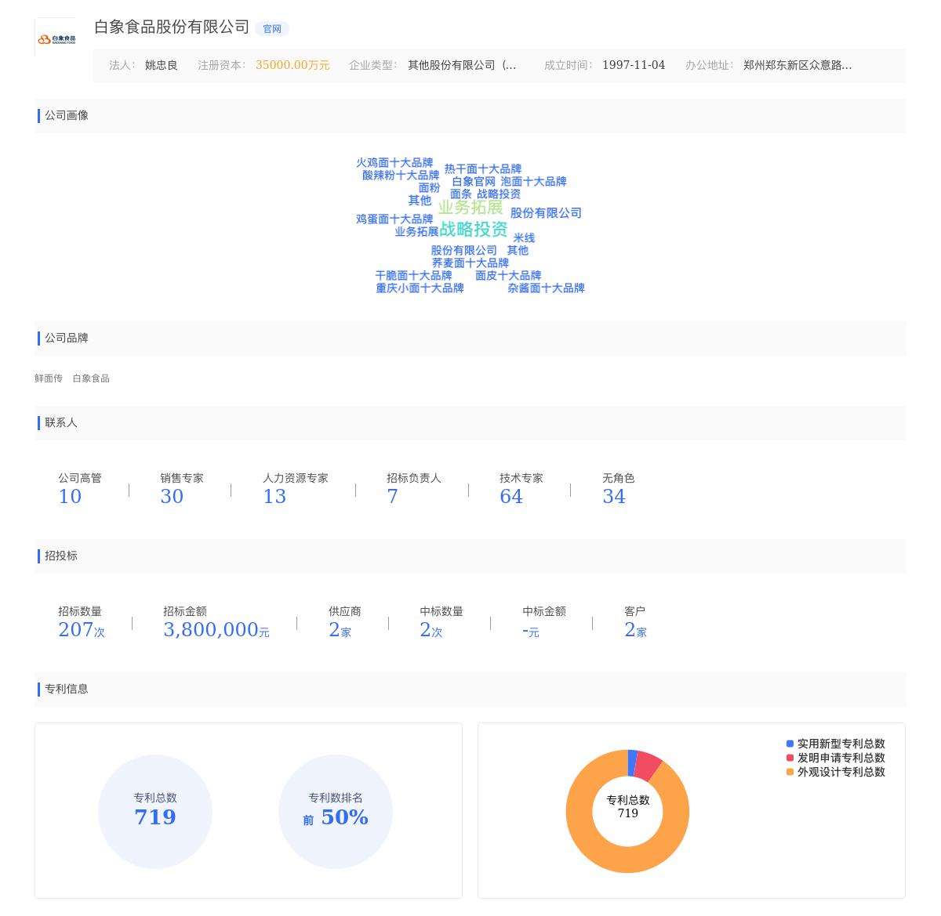Viewport: 941px width, 916px height.
Task: Toggle 外观设计专利总数 legend entry
Action: pyautogui.click(x=836, y=772)
